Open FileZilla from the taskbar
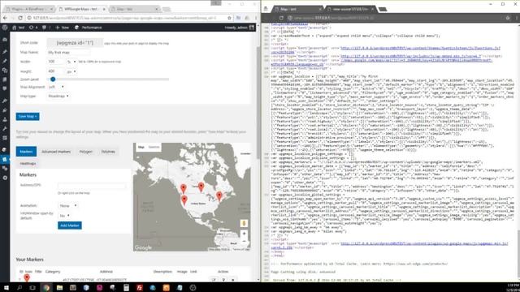Screen dimensions: 520x292 click(140, 288)
